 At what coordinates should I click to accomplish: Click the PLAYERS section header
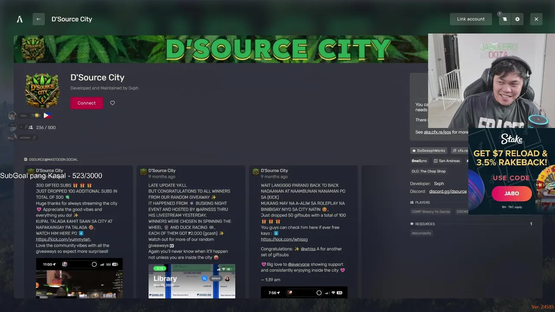tap(420, 202)
